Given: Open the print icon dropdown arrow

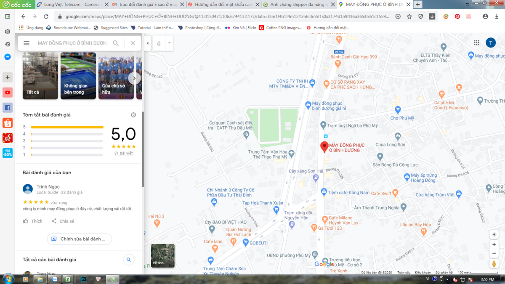Looking at the screenshot, I should pos(169,43).
